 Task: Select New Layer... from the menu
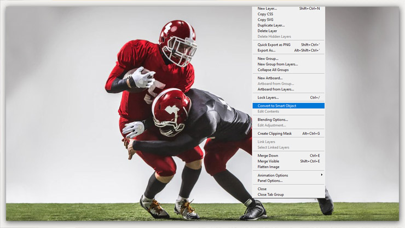267,9
